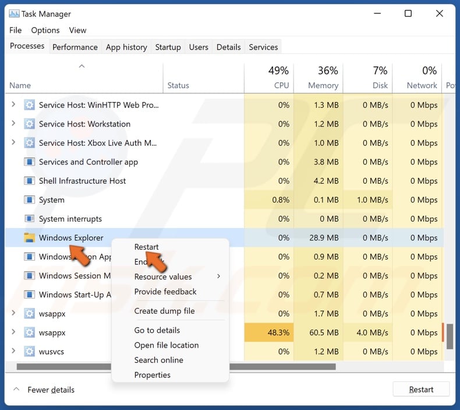Switch to the Startup tab
The image size is (460, 410).
(x=168, y=47)
